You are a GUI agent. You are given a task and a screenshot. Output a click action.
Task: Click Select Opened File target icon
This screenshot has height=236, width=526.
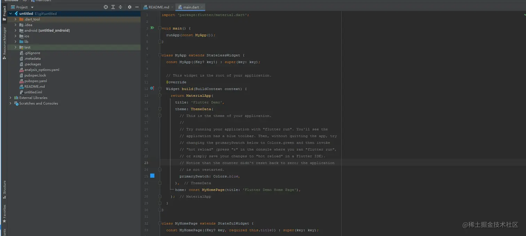click(x=106, y=7)
